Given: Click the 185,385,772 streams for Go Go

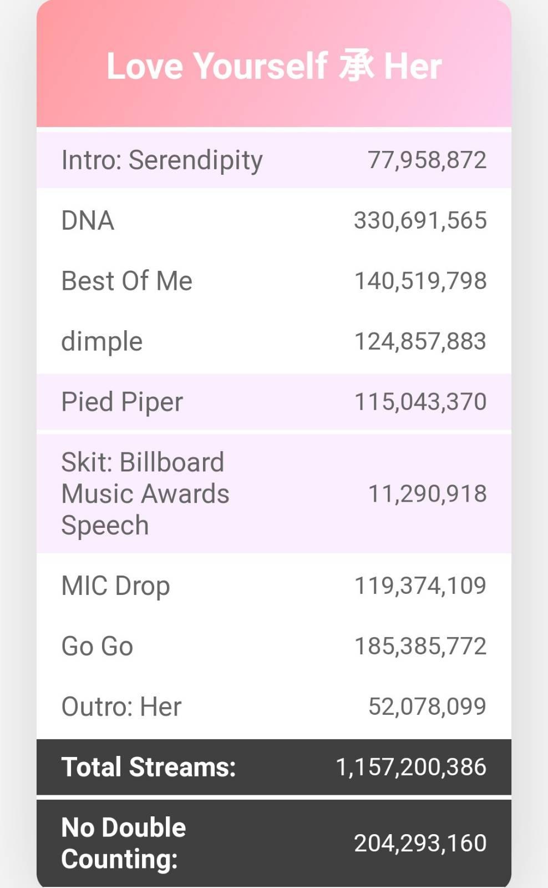Looking at the screenshot, I should (420, 647).
